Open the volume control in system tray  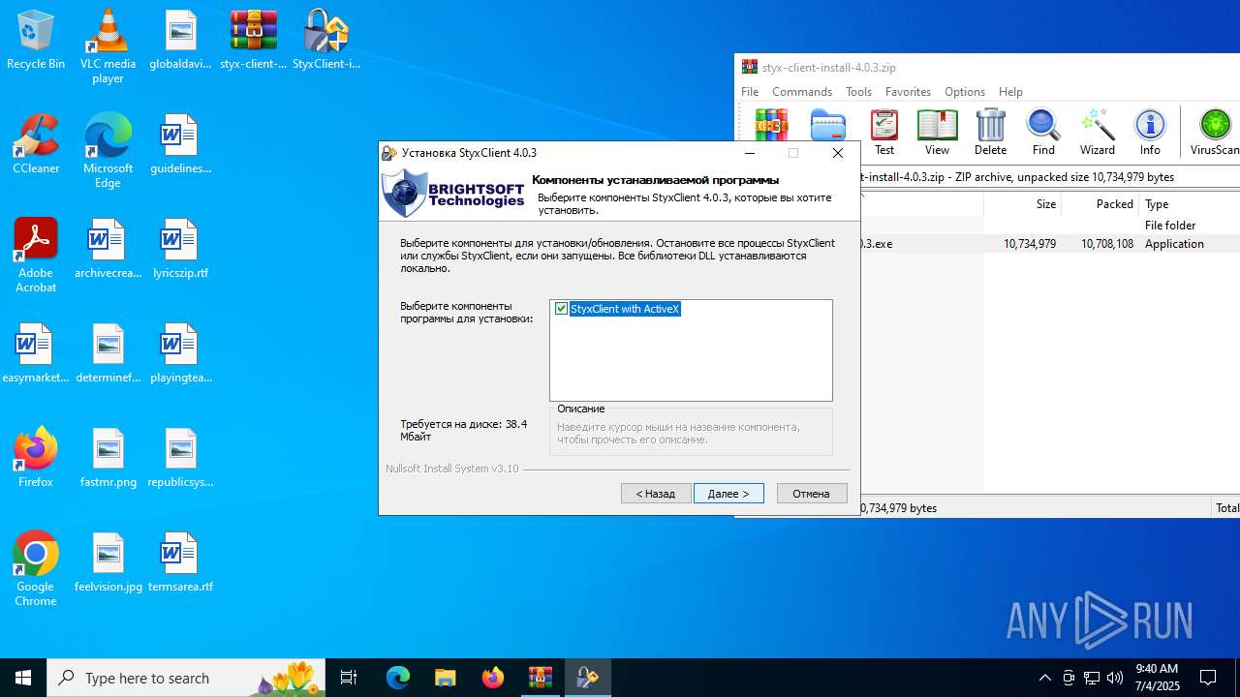pyautogui.click(x=1115, y=678)
